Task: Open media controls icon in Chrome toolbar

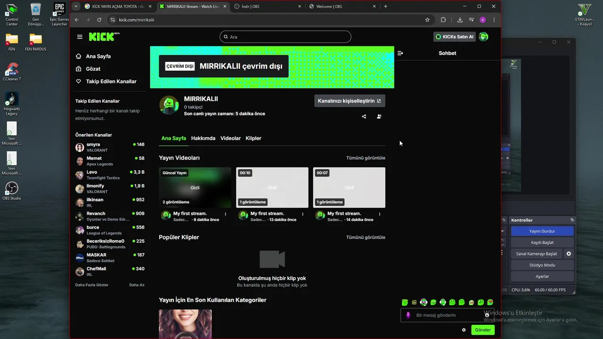Action: [x=472, y=20]
